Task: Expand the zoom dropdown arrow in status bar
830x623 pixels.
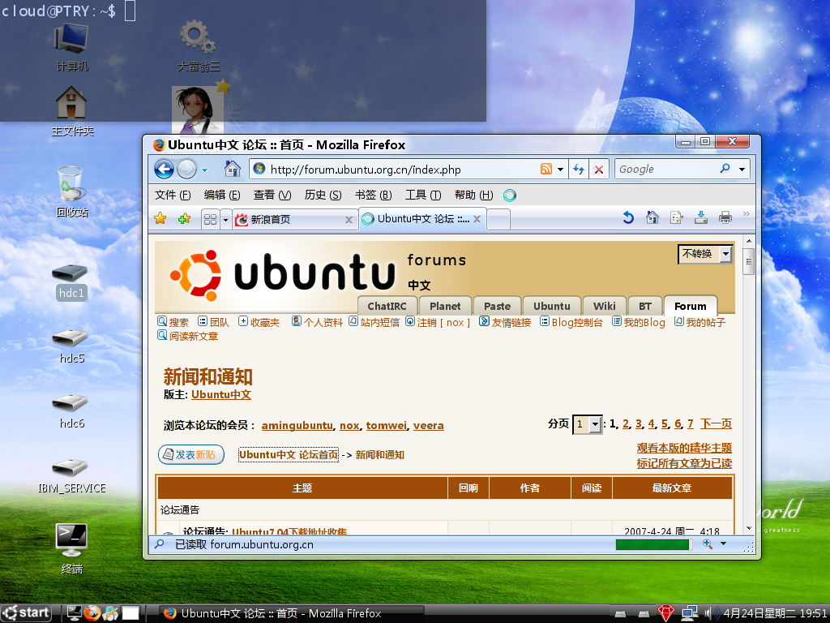Action: point(723,544)
